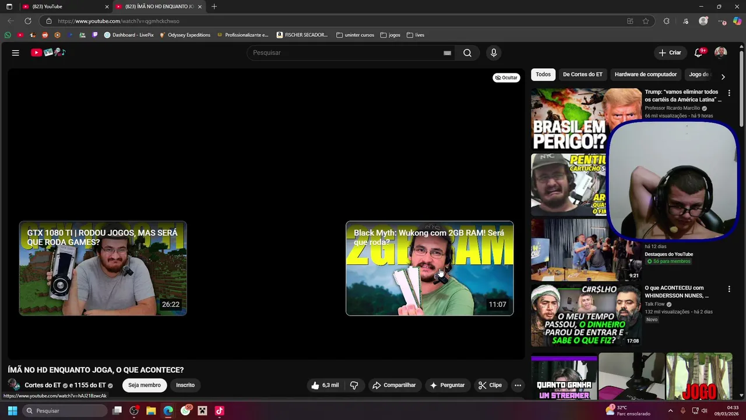
Task: Show hidden system tray icons chevron
Action: (x=670, y=411)
